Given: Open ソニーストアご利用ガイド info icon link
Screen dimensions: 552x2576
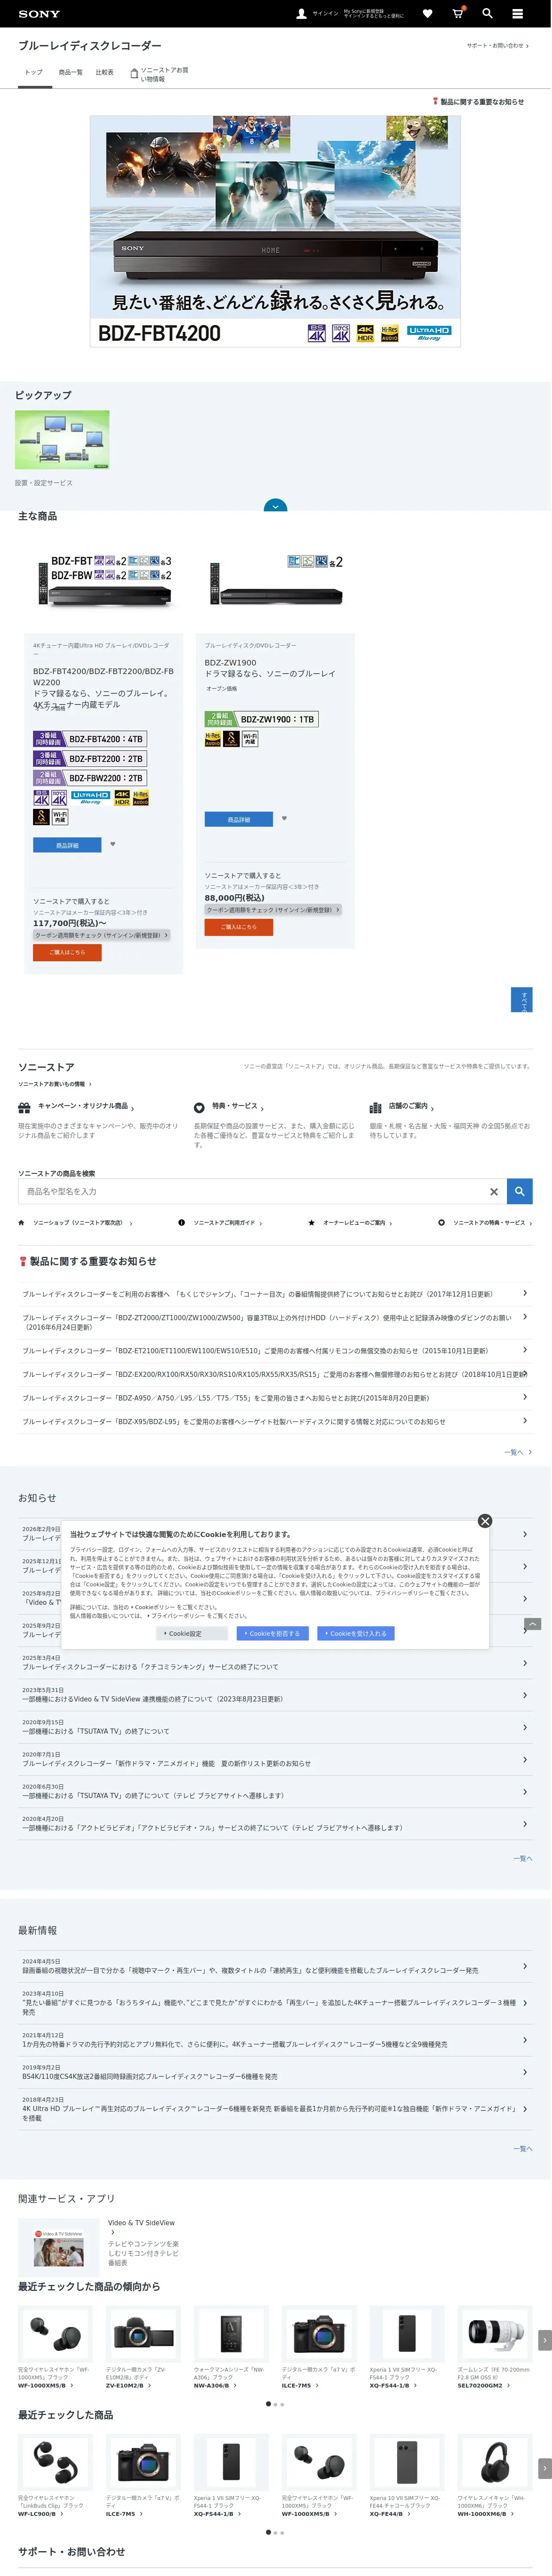Looking at the screenshot, I should pyautogui.click(x=220, y=1223).
